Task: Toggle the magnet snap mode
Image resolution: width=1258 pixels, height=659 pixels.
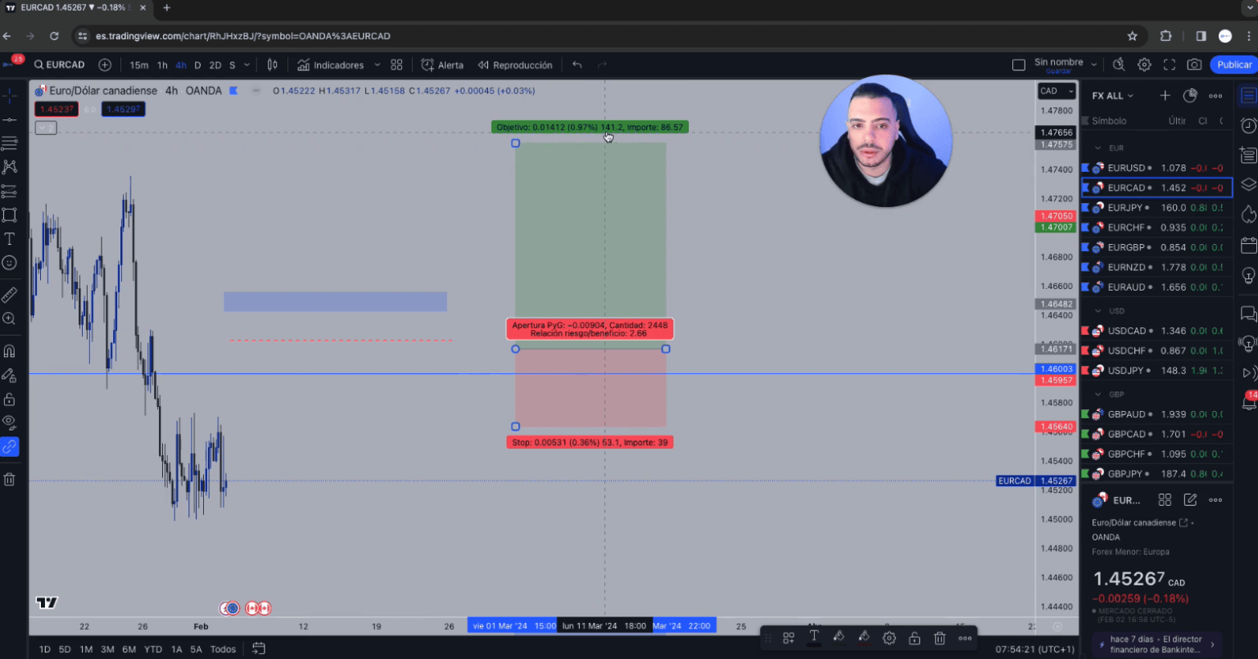Action: [x=9, y=350]
